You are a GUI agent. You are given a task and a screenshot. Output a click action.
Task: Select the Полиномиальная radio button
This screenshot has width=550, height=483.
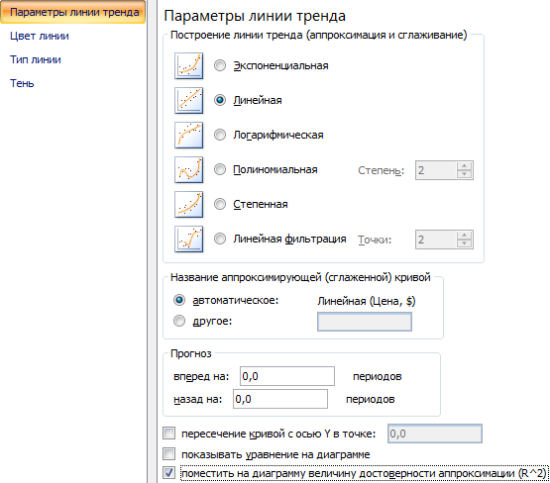point(220,169)
